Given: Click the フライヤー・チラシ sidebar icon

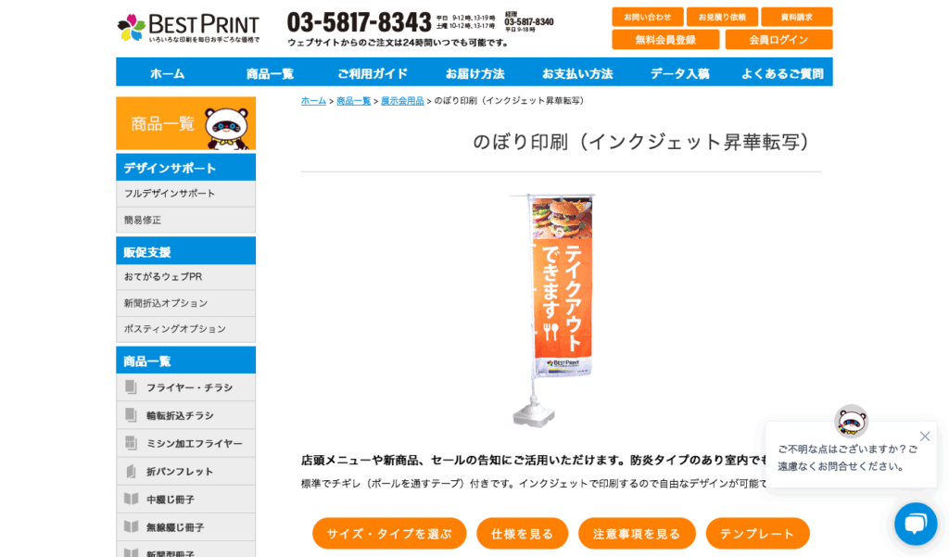Looking at the screenshot, I should 131,386.
